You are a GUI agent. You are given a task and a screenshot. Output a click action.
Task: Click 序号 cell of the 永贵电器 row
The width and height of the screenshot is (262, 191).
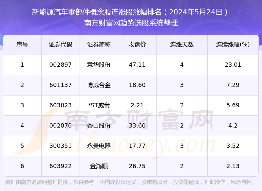point(22,146)
